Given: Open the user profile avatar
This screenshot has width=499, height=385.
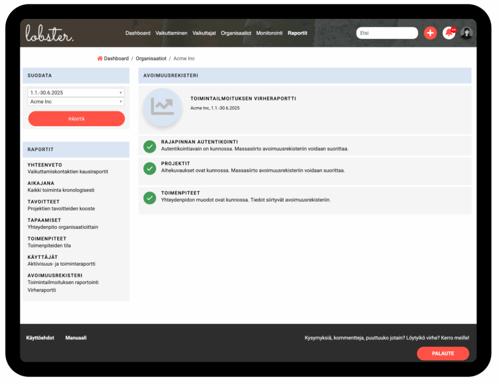Looking at the screenshot, I should (x=466, y=33).
